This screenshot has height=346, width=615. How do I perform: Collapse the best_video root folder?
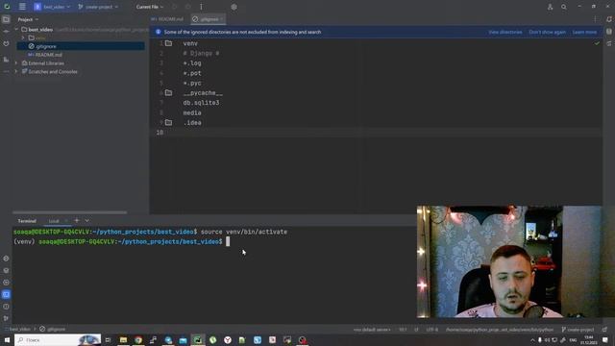[x=16, y=30]
